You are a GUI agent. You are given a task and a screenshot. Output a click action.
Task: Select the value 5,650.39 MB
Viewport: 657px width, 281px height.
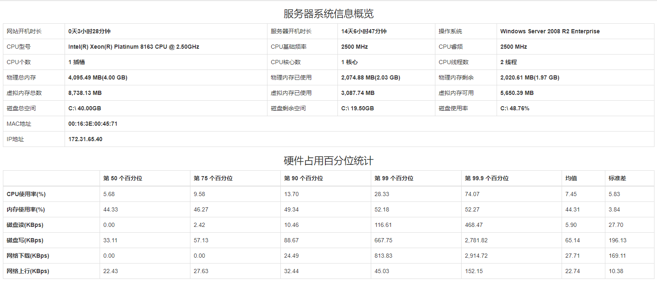tap(517, 93)
